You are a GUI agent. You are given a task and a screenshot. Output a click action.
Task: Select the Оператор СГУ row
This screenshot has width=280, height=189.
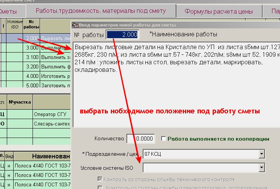[51, 114]
